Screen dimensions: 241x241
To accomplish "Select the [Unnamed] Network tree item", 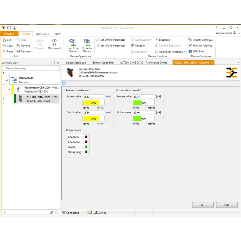I will click(x=34, y=80).
